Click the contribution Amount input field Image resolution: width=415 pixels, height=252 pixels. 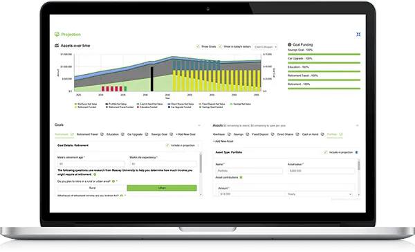pos(252,195)
